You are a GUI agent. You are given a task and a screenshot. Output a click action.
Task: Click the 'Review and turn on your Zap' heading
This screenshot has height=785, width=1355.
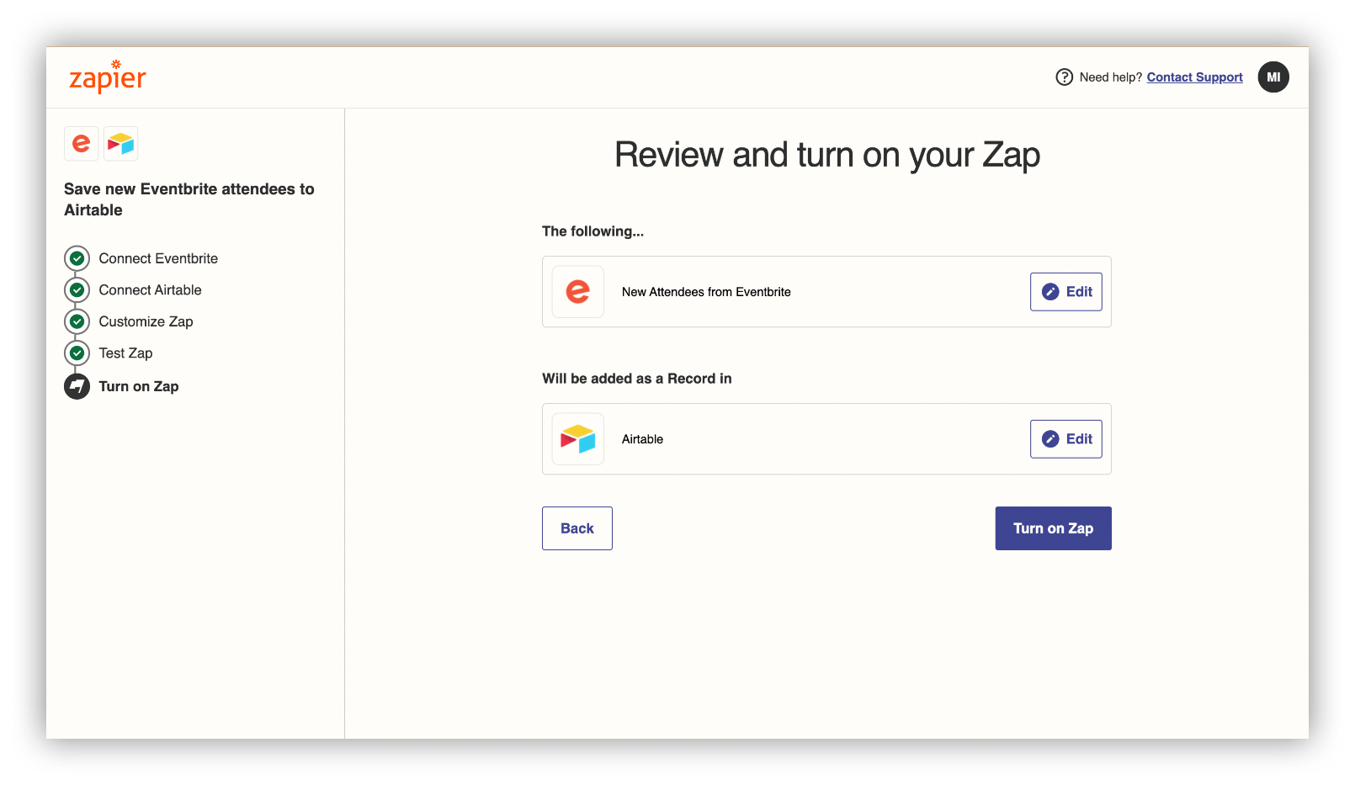pos(827,155)
